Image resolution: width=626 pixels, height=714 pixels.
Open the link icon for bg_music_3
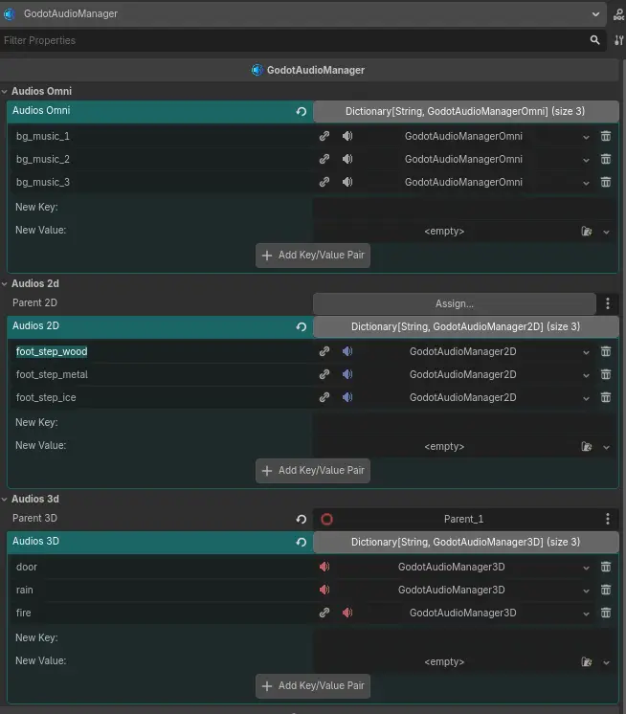324,182
